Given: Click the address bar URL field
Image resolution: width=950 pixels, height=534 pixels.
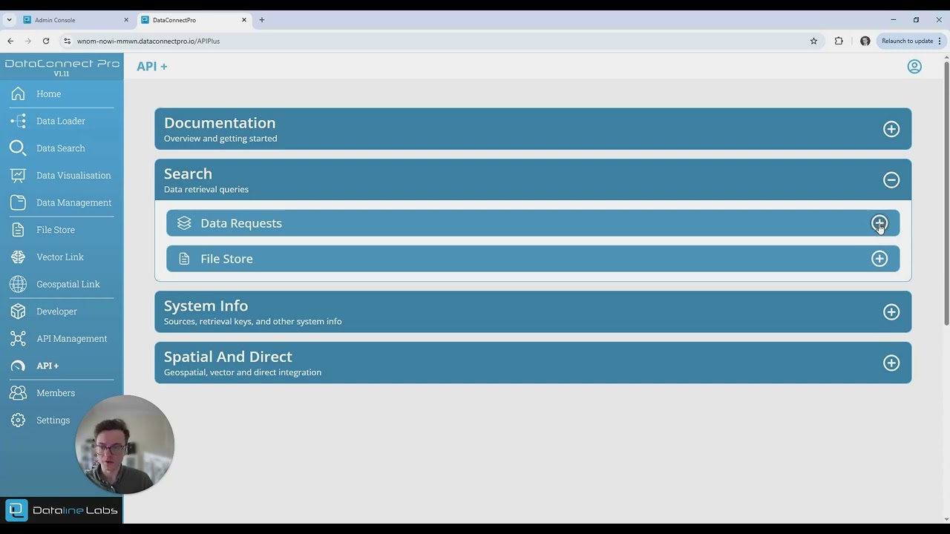Looking at the screenshot, I should tap(438, 41).
